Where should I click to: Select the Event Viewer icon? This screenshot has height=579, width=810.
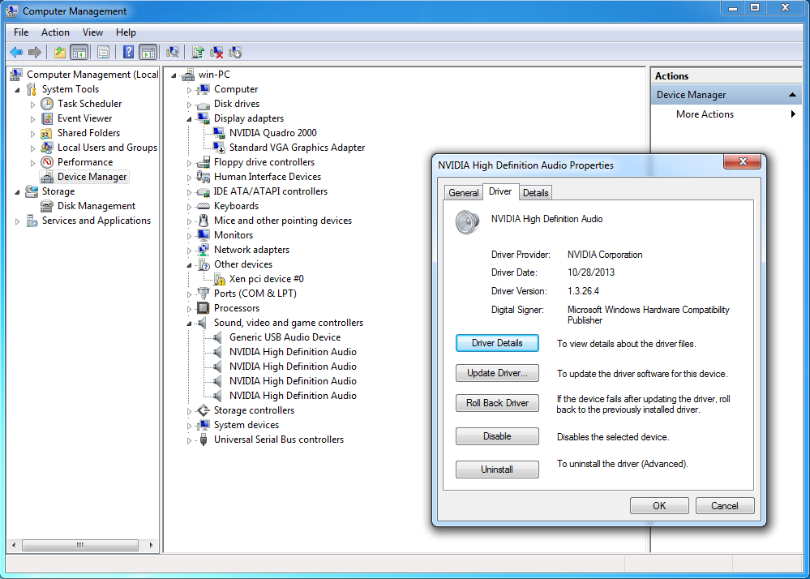(47, 118)
